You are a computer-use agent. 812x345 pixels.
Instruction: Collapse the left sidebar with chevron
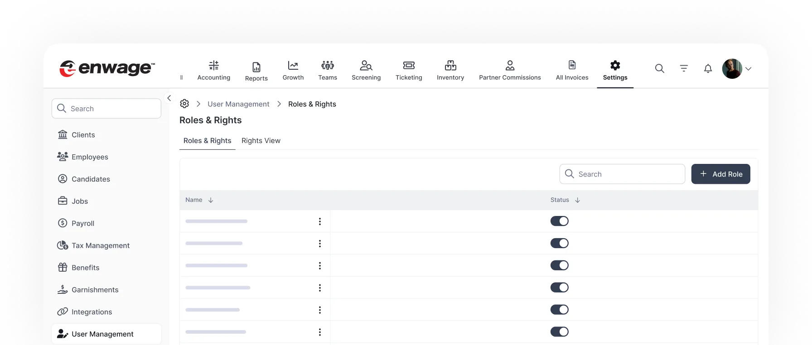tap(169, 98)
